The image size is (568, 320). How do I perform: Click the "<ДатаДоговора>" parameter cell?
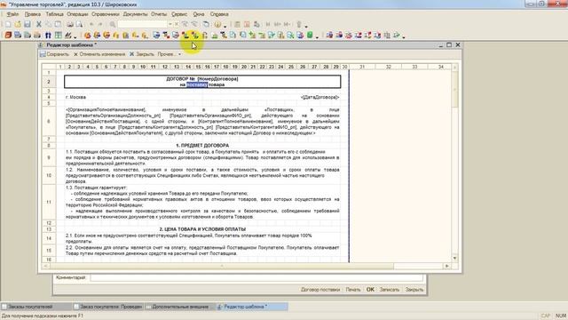[319, 97]
